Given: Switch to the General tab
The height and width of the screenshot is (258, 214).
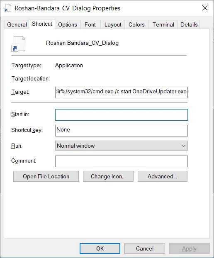Looking at the screenshot, I should click(x=17, y=25).
